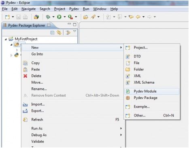Open the Package Explorer view menu triangle
This screenshot has height=148, width=189.
point(74,31)
